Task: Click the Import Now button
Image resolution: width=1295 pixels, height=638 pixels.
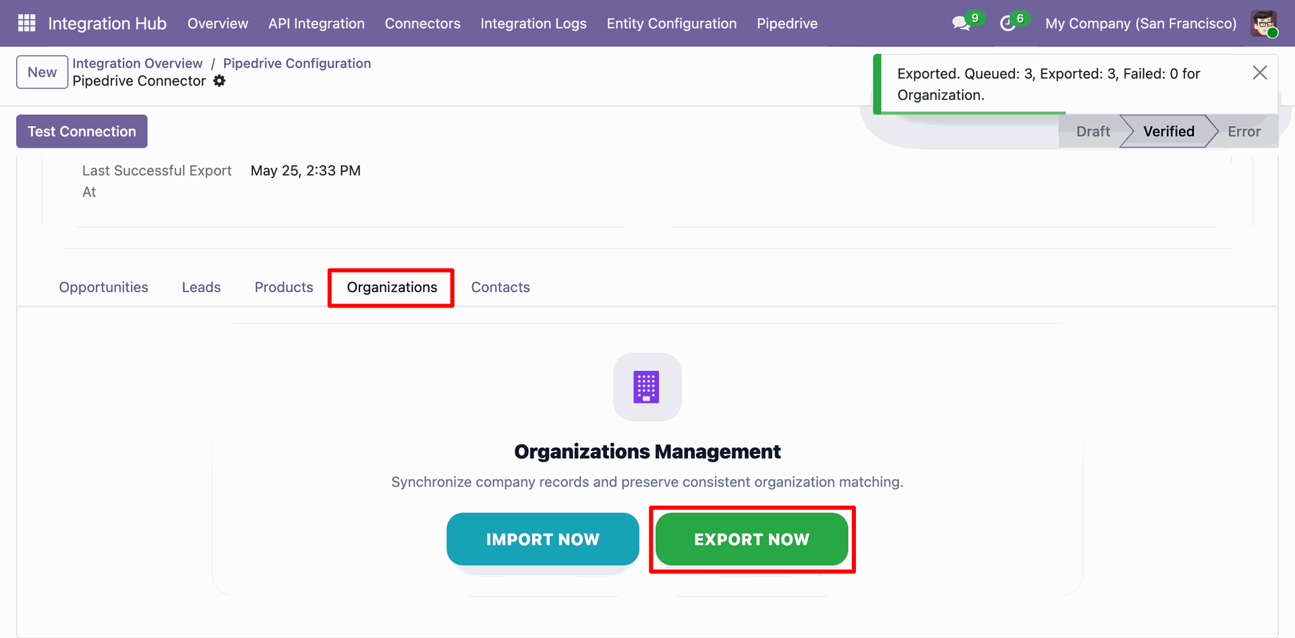Action: (542, 539)
